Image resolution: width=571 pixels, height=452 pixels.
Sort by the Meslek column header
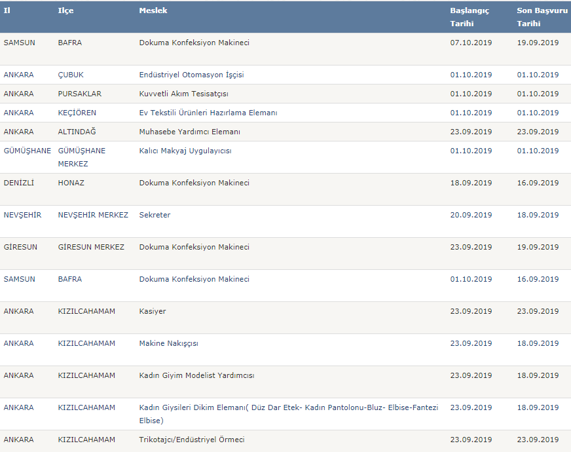tap(153, 10)
